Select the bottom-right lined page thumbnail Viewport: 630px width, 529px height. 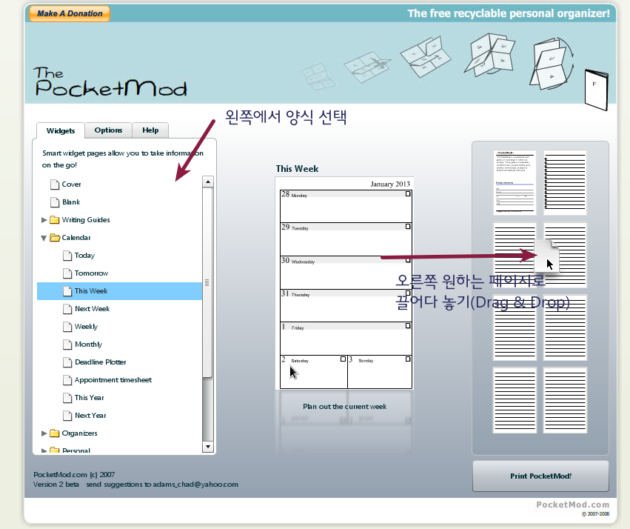(565, 400)
